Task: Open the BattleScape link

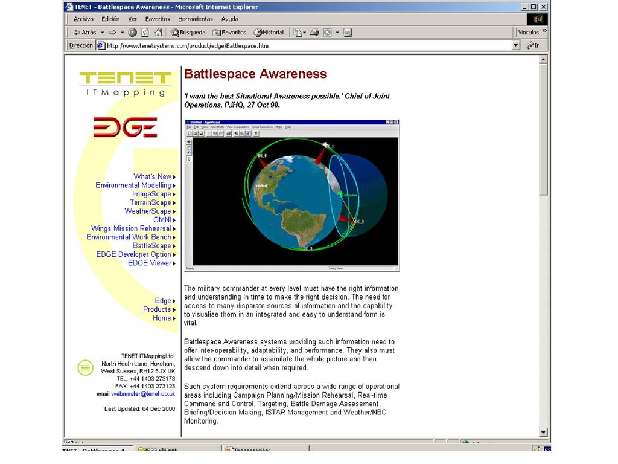Action: (x=151, y=246)
